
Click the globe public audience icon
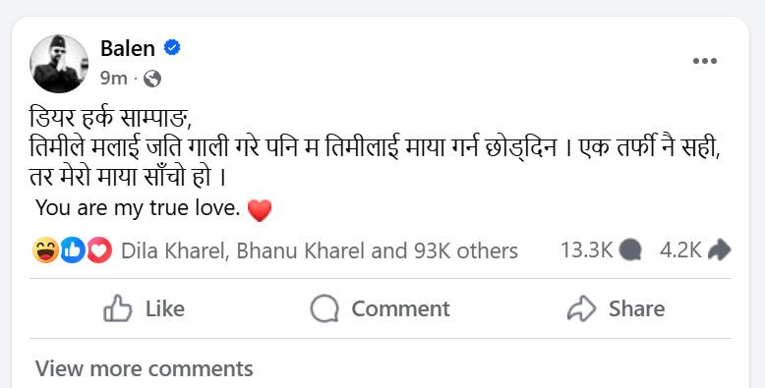click(x=152, y=79)
